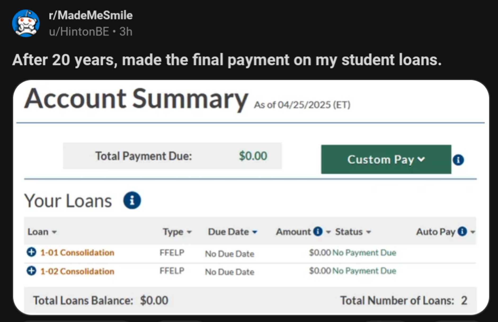The height and width of the screenshot is (322, 498).
Task: Sort by the Due Date column header
Action: (x=232, y=232)
